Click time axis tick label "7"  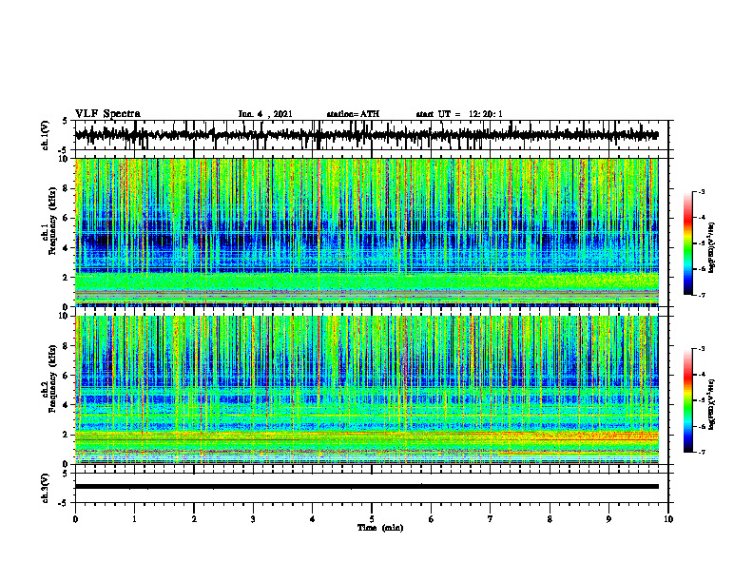491,519
